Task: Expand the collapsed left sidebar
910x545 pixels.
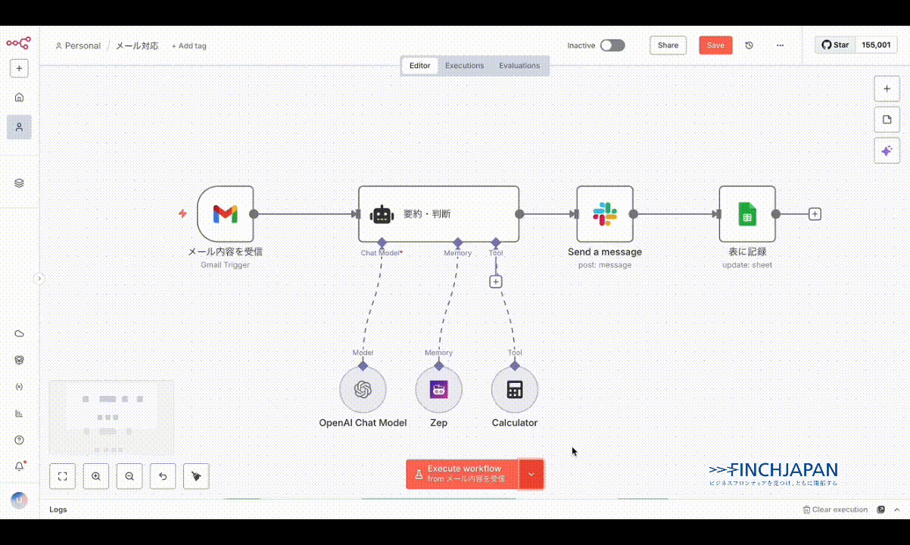Action: (x=39, y=279)
